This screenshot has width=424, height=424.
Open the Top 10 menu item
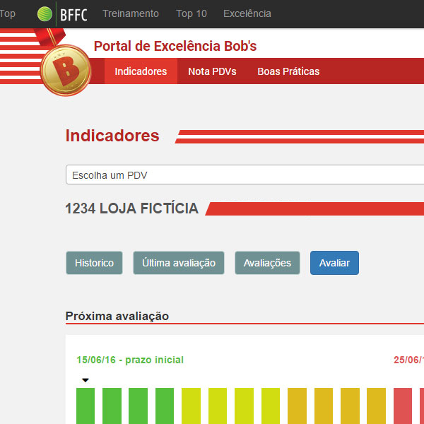click(x=192, y=13)
